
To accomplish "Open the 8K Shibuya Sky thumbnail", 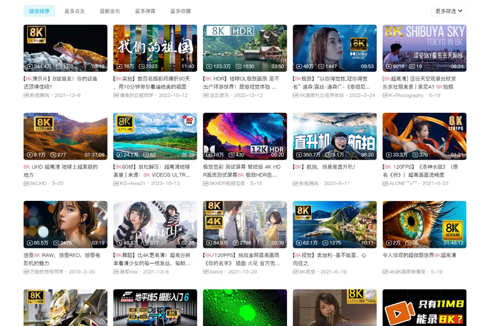I will click(424, 49).
